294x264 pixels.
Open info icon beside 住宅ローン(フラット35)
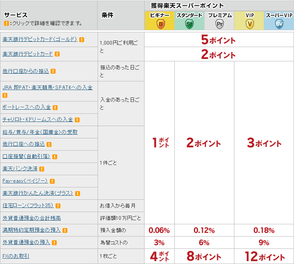pyautogui.click(x=58, y=206)
